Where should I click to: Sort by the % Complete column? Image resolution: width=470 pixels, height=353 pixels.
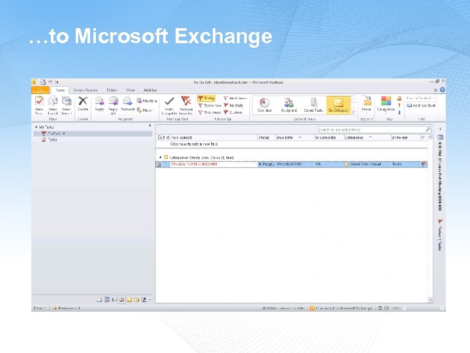tap(329, 137)
